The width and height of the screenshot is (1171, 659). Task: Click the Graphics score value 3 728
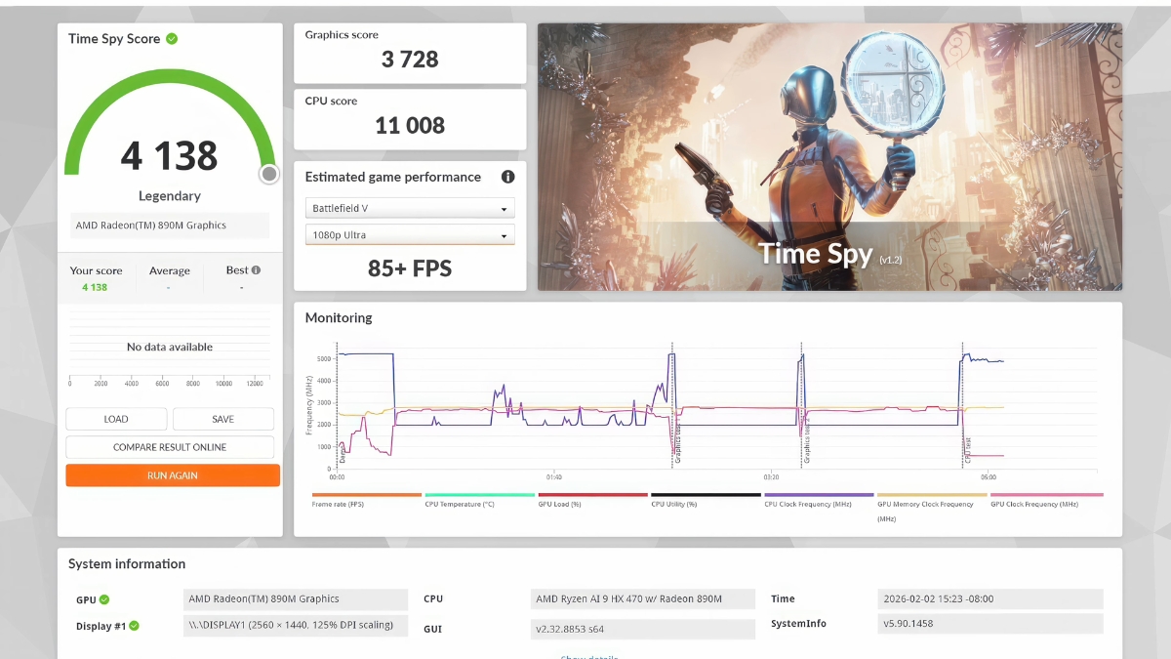click(410, 60)
